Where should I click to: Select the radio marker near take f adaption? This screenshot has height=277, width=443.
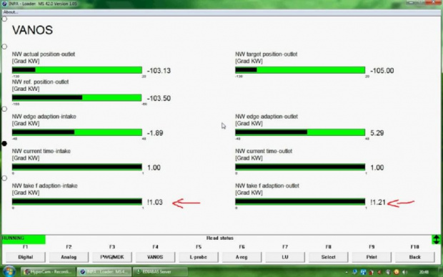(x=4, y=178)
